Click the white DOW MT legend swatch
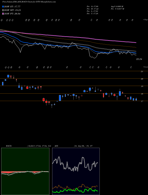The image size is (148, 195). pyautogui.click(x=3, y=10)
